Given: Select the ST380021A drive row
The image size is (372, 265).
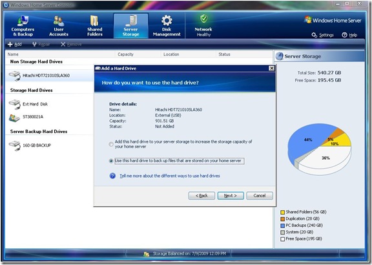Looking at the screenshot, I should [50, 117].
